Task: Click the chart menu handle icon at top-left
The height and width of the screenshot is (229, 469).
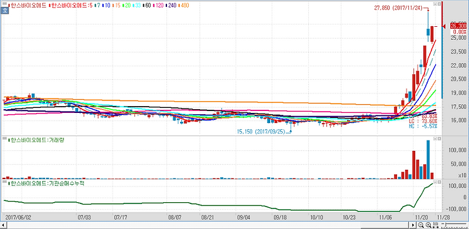Action: 4,4
